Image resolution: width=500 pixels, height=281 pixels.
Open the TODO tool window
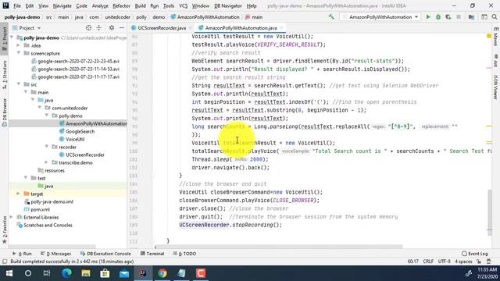184,254
